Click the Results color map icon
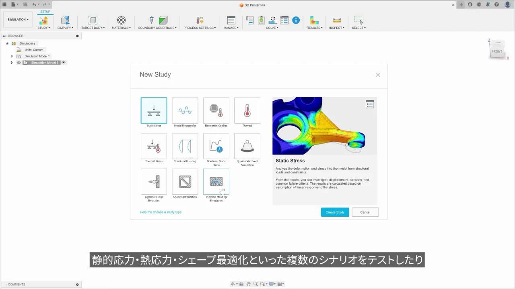 (315, 20)
